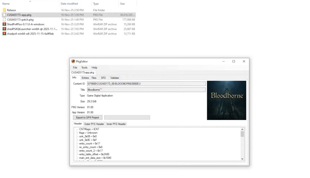The height and width of the screenshot is (178, 310).
Task: Select the CUSA03173-app.pkg file icon
Action: pos(4,15)
